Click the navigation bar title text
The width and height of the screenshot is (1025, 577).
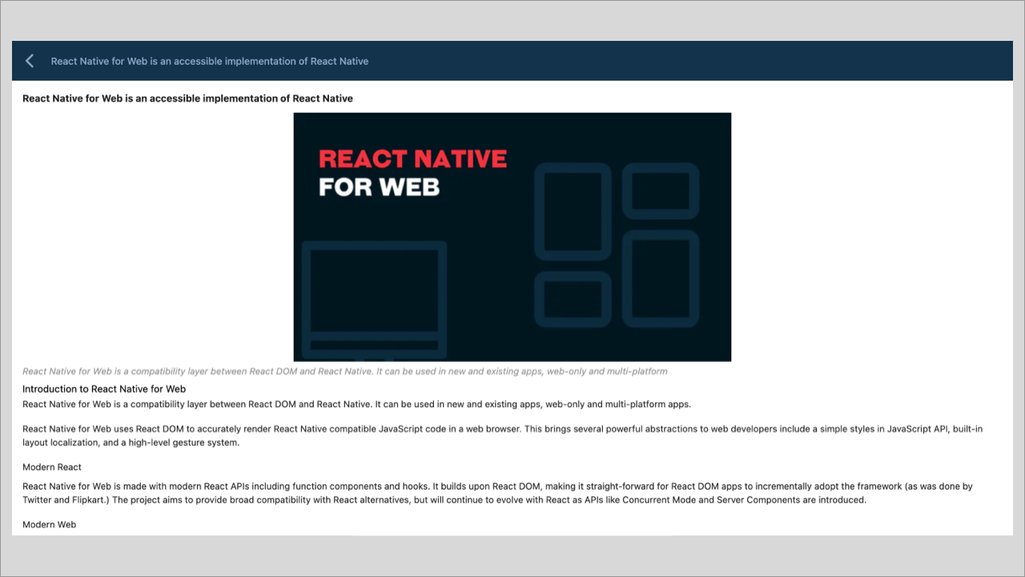point(210,61)
